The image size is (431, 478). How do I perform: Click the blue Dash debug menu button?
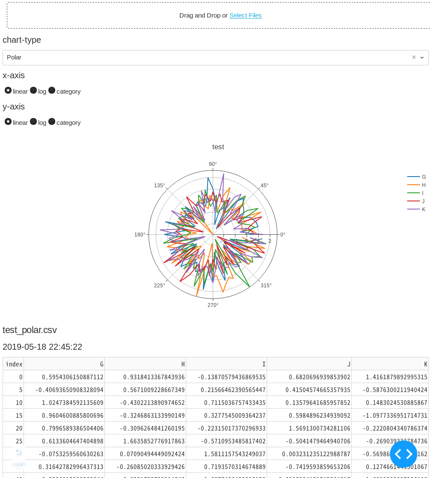[x=404, y=454]
